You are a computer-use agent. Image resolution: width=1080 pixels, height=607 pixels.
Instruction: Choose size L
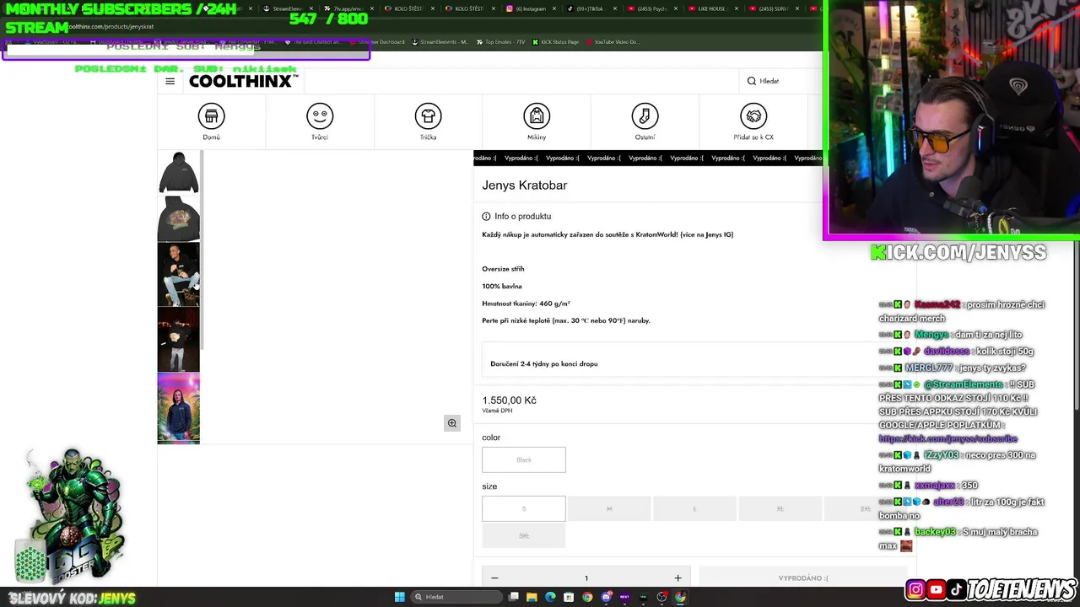[x=694, y=508]
